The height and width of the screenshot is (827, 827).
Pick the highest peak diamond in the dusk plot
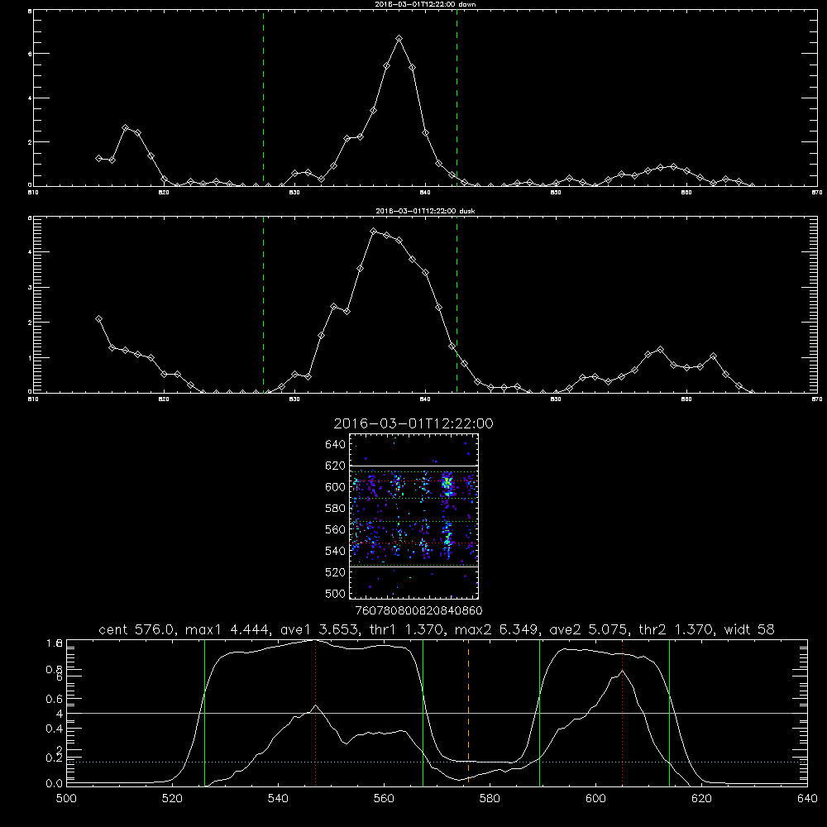374,232
